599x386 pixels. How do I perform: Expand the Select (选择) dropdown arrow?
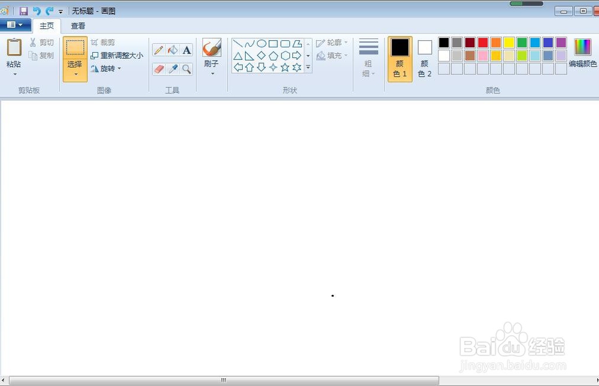click(x=75, y=74)
